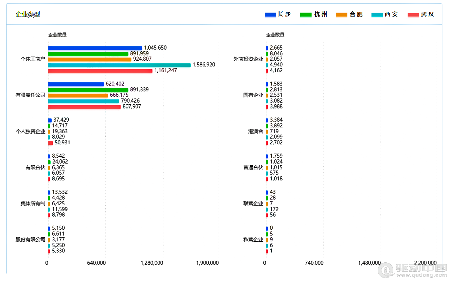This screenshot has height=282, width=451.
Task: Click the blue bar valued 620,402
Action: (x=76, y=84)
